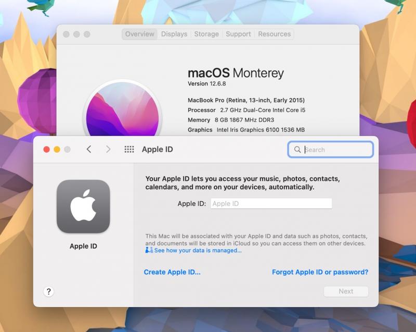Viewport: 416px width, 332px height.
Task: Close the Apple ID window with red button
Action: [46, 150]
